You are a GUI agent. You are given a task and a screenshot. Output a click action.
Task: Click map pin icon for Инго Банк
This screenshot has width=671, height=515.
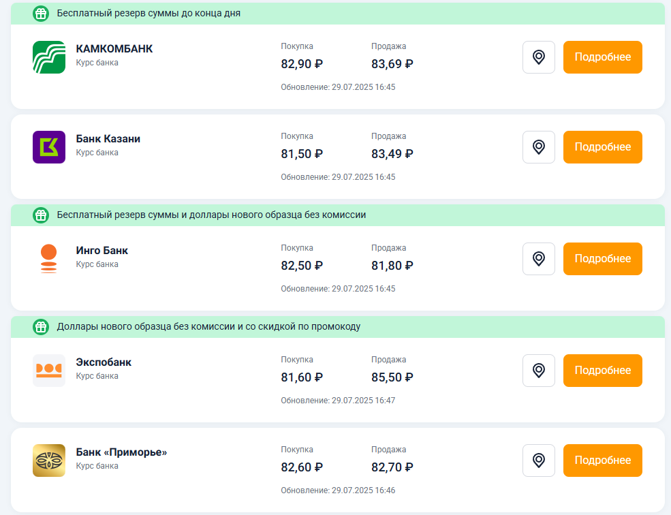[x=538, y=259]
